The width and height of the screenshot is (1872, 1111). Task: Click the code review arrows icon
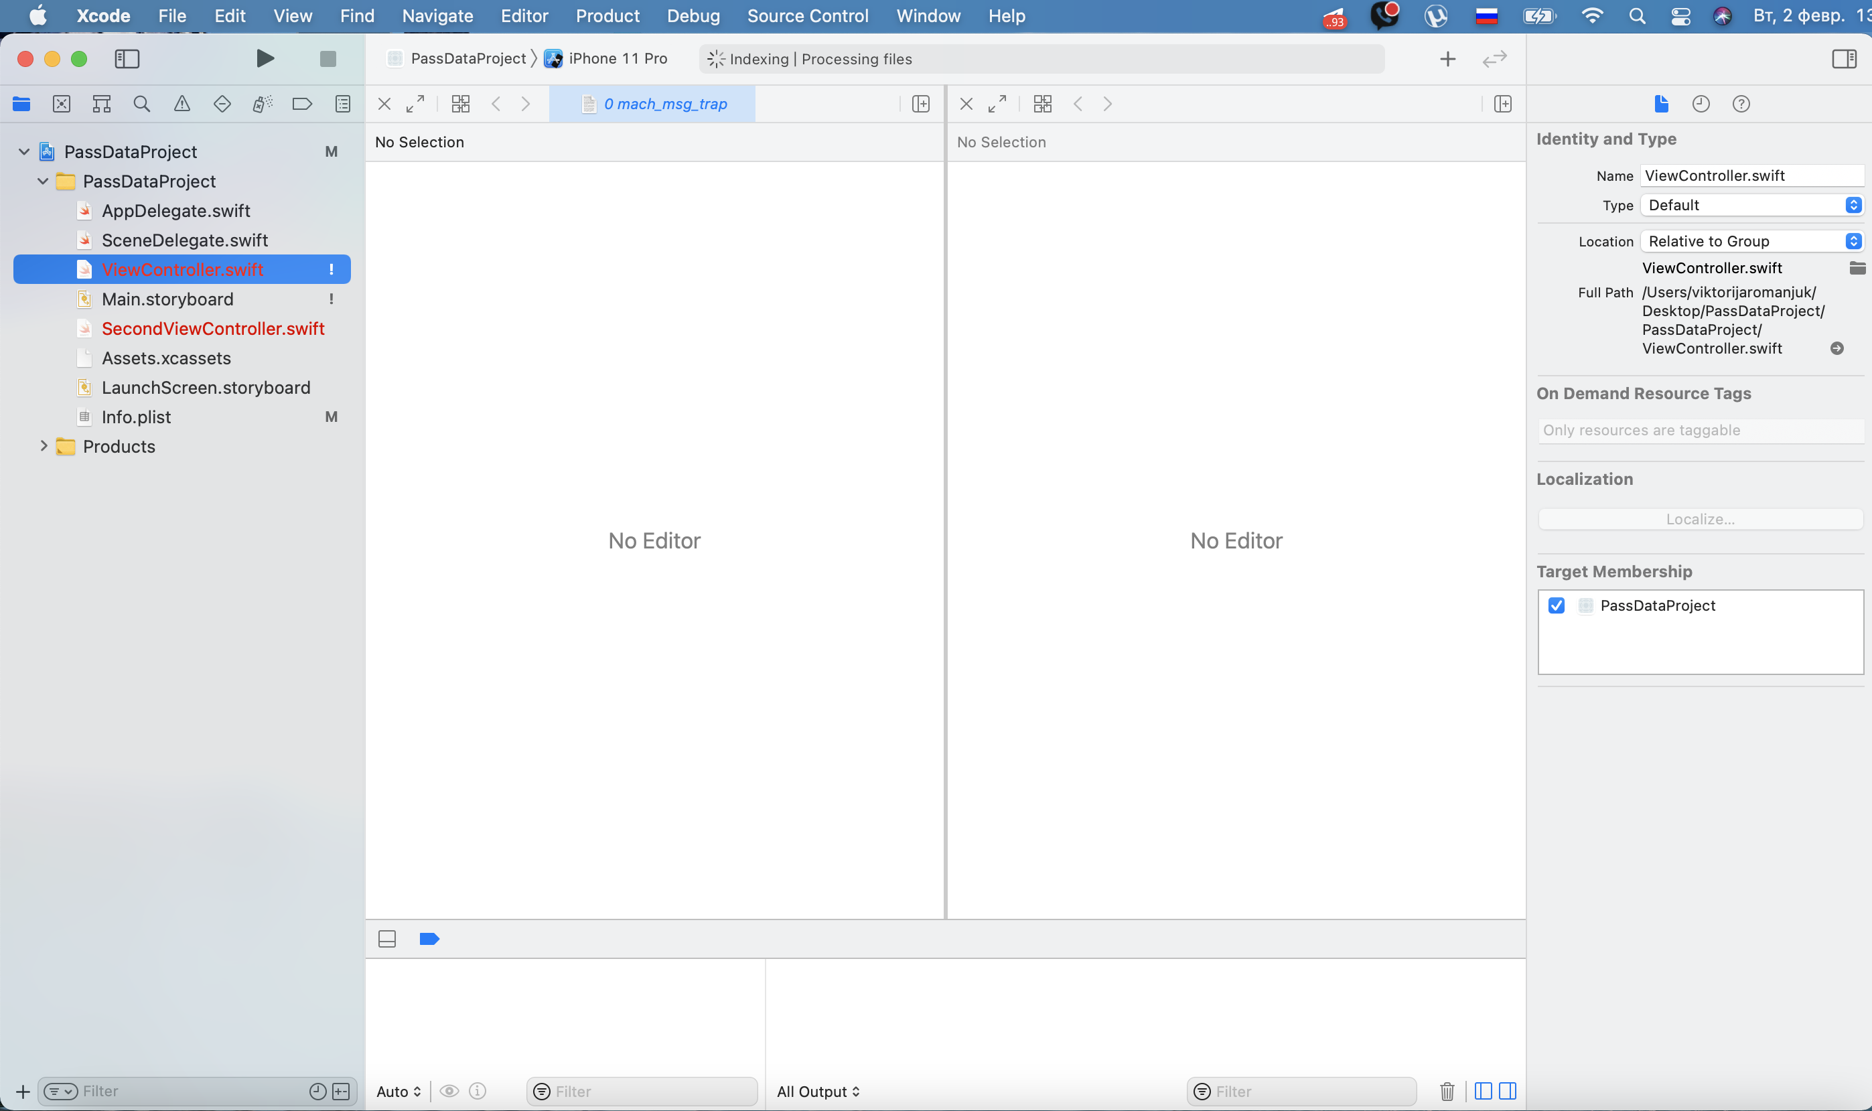click(x=1494, y=58)
